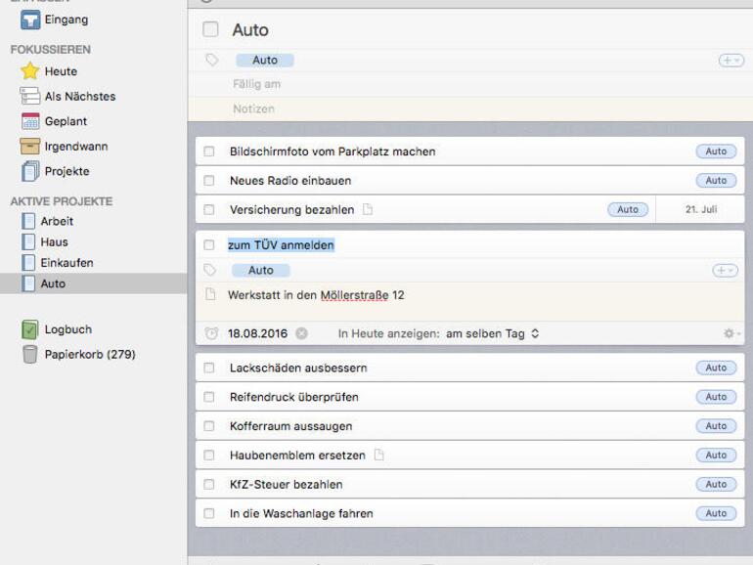The width and height of the screenshot is (753, 565).
Task: Expand the add-tag button in the Auto header
Action: (731, 61)
